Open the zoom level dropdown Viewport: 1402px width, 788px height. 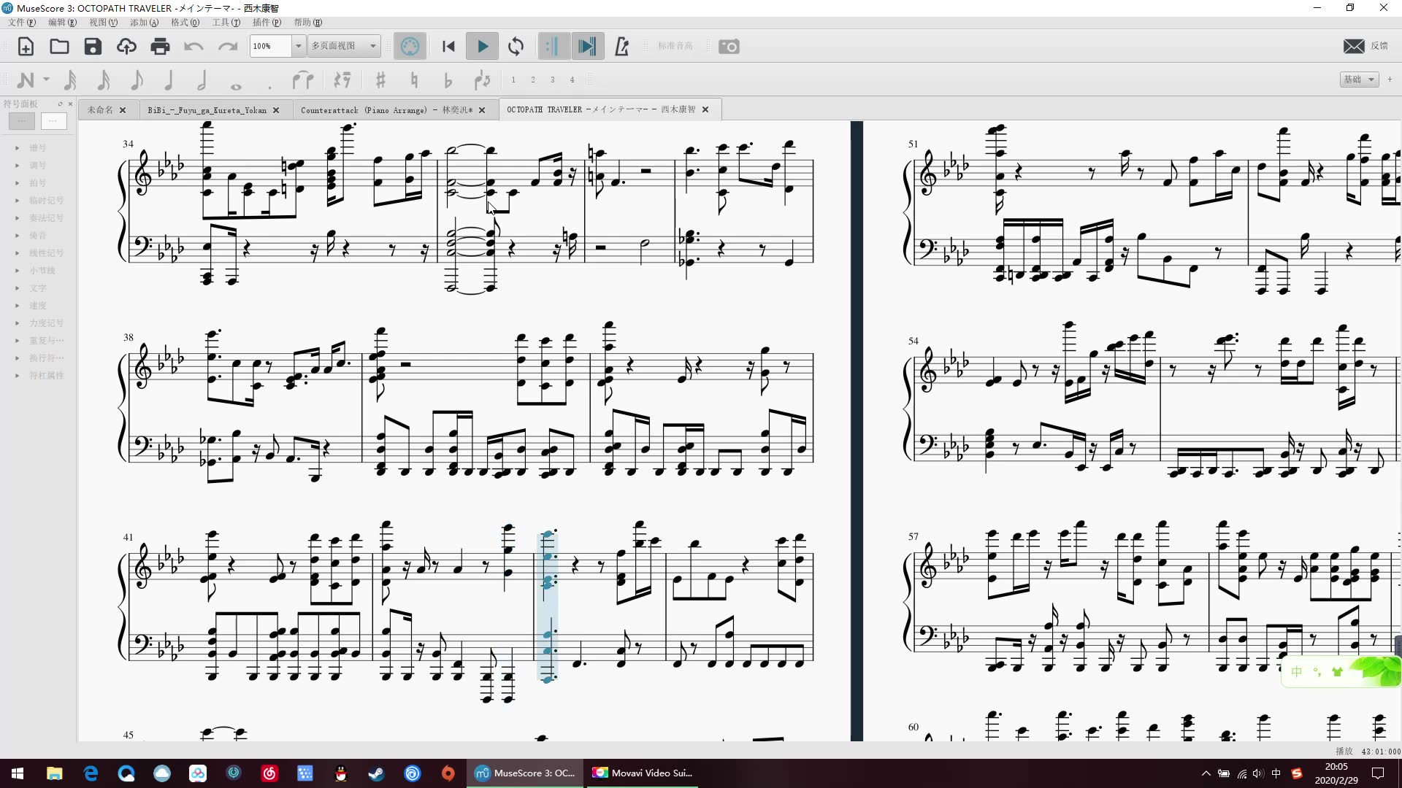coord(298,46)
